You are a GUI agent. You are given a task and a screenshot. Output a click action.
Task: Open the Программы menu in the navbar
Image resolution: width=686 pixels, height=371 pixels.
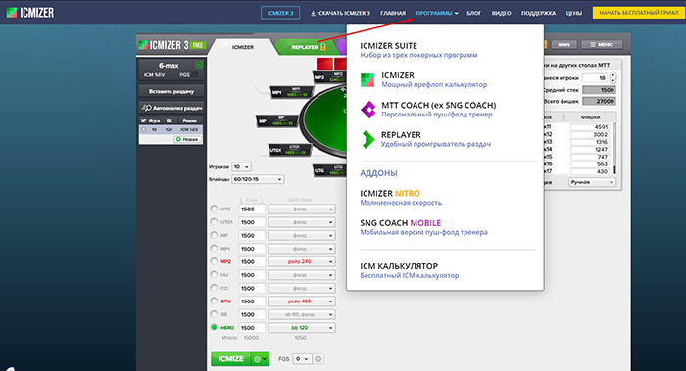(x=437, y=13)
